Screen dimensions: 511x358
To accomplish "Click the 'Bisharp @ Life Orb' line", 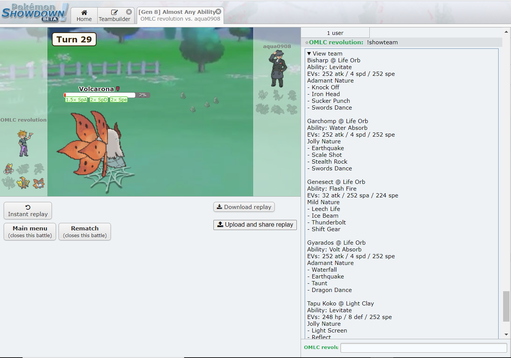I will pyautogui.click(x=334, y=60).
